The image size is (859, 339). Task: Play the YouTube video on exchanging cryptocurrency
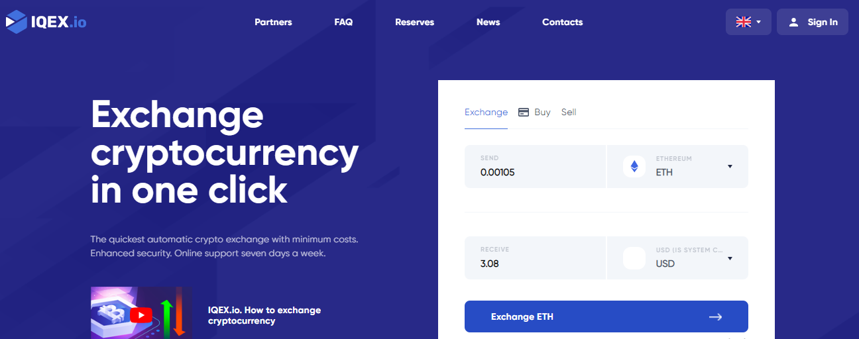pyautogui.click(x=141, y=315)
